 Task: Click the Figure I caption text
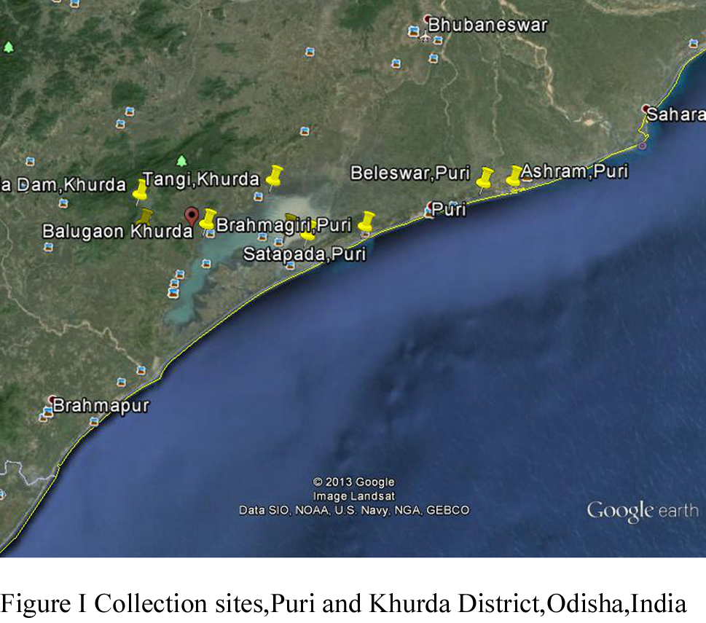[x=343, y=603]
